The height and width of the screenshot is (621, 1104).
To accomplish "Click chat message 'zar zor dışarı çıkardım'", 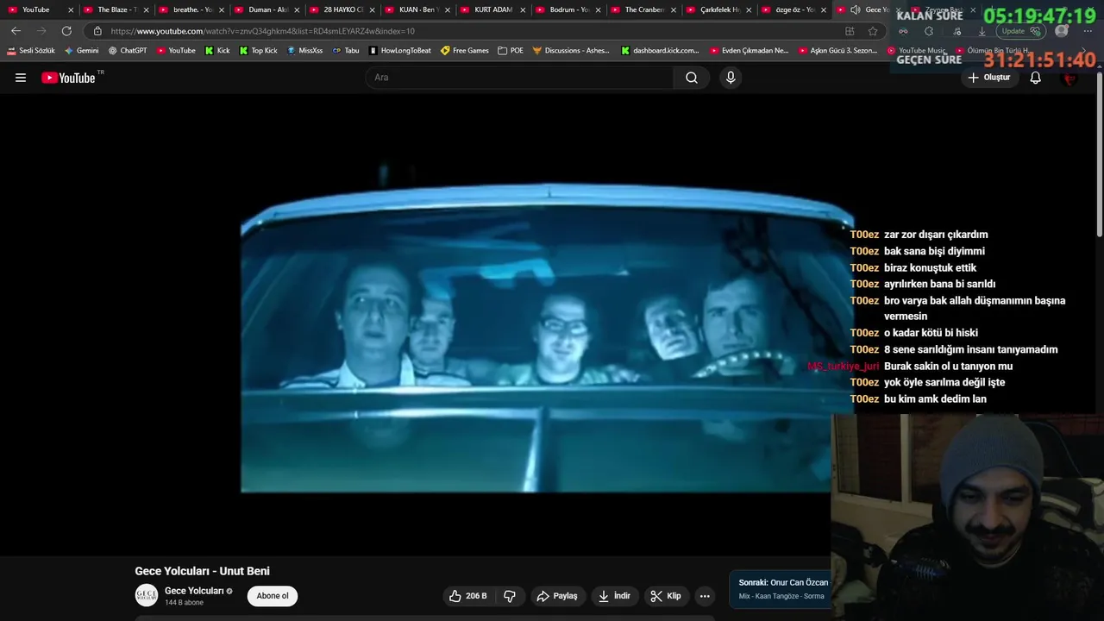I will click(x=936, y=235).
